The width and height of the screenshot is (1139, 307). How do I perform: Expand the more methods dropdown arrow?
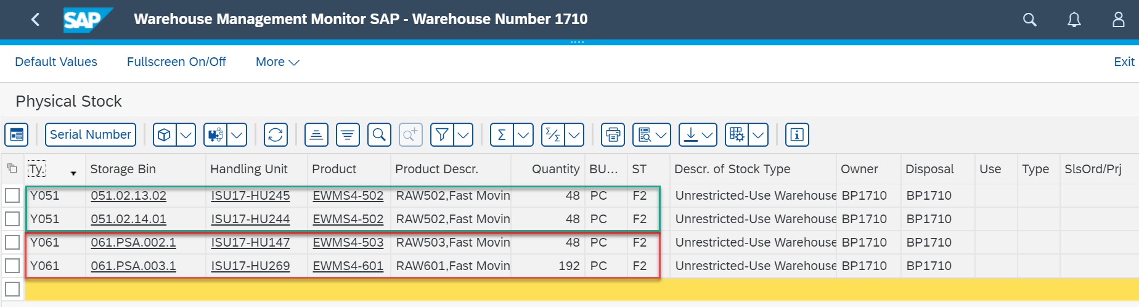(x=237, y=134)
